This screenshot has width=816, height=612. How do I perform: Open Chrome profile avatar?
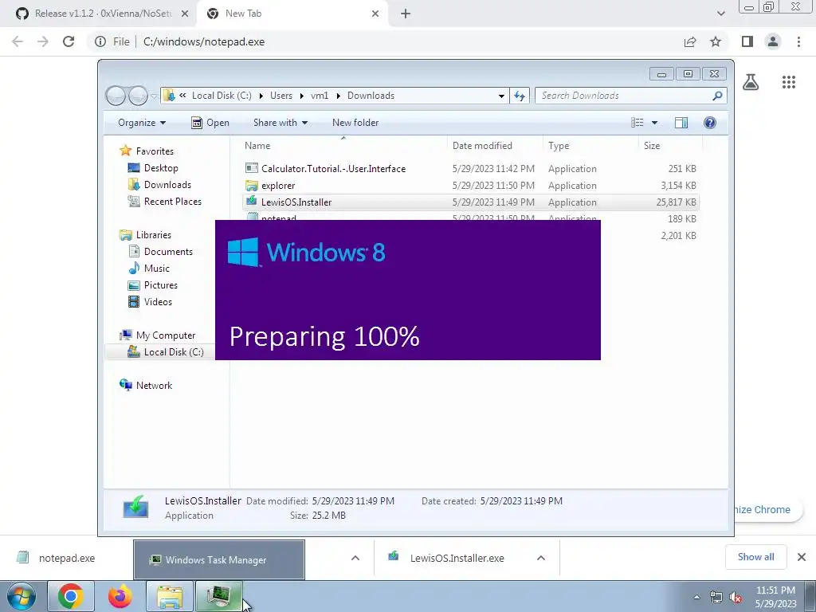(773, 41)
